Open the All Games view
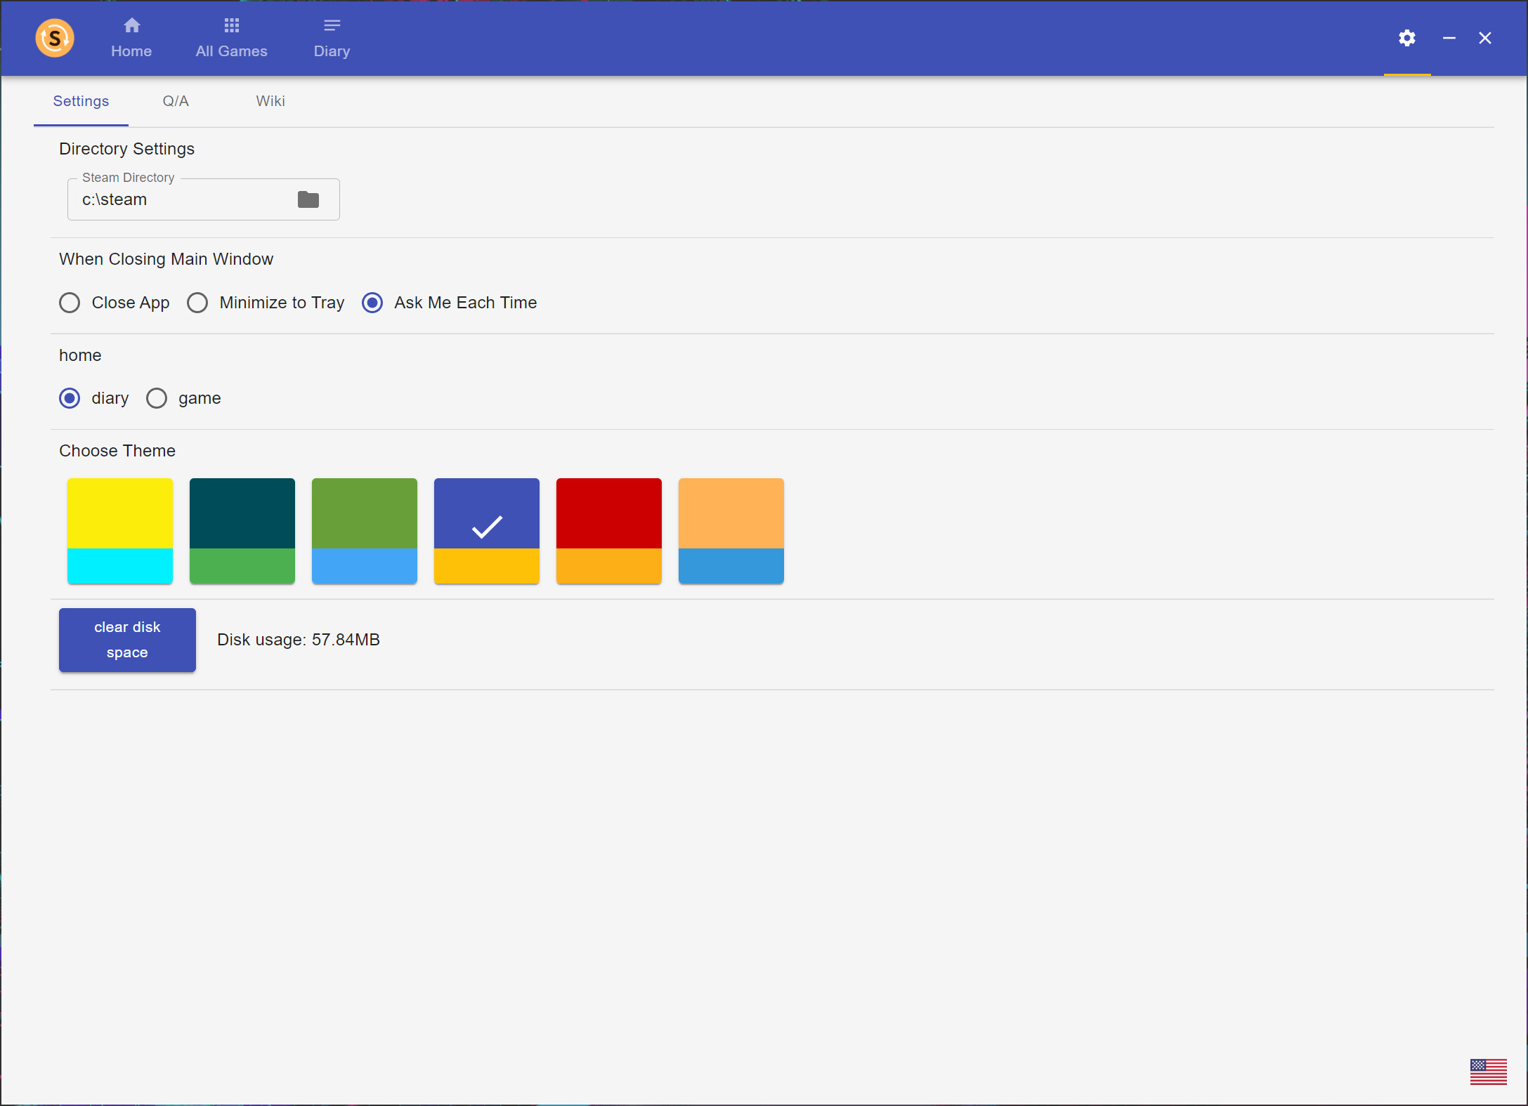This screenshot has height=1106, width=1528. pyautogui.click(x=231, y=37)
